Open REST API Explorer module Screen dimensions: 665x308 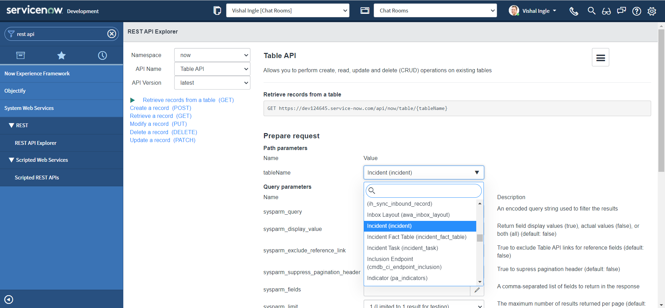[62, 143]
